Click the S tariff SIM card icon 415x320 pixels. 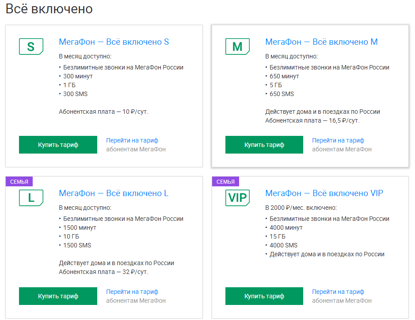[31, 46]
